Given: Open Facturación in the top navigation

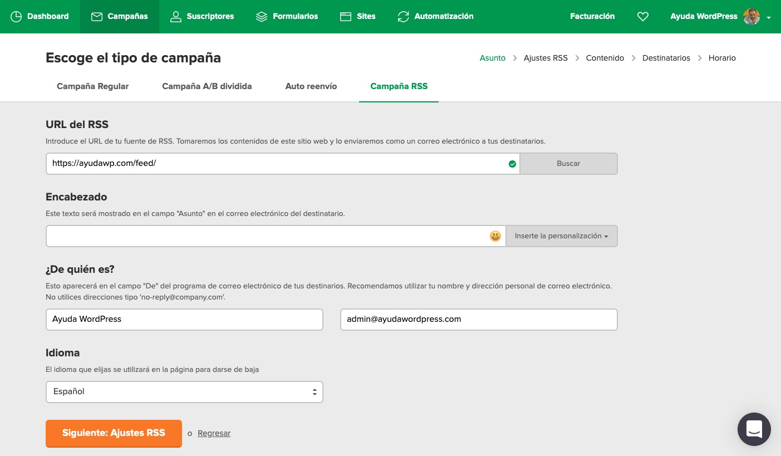Looking at the screenshot, I should coord(592,17).
